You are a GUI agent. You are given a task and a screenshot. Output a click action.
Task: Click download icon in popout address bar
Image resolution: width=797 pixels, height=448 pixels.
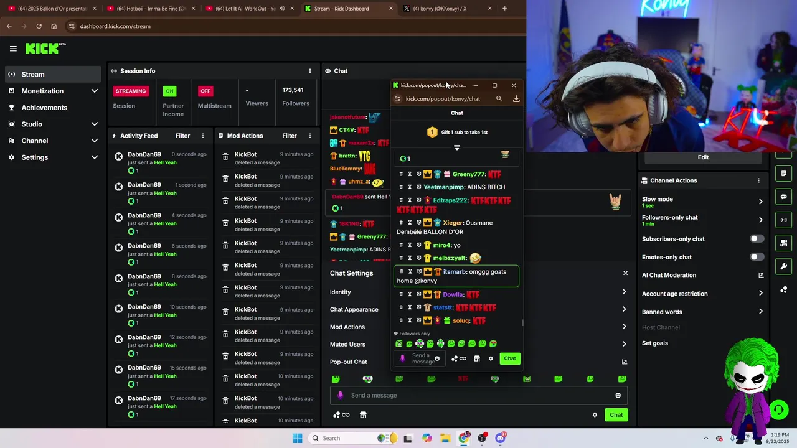point(516,99)
